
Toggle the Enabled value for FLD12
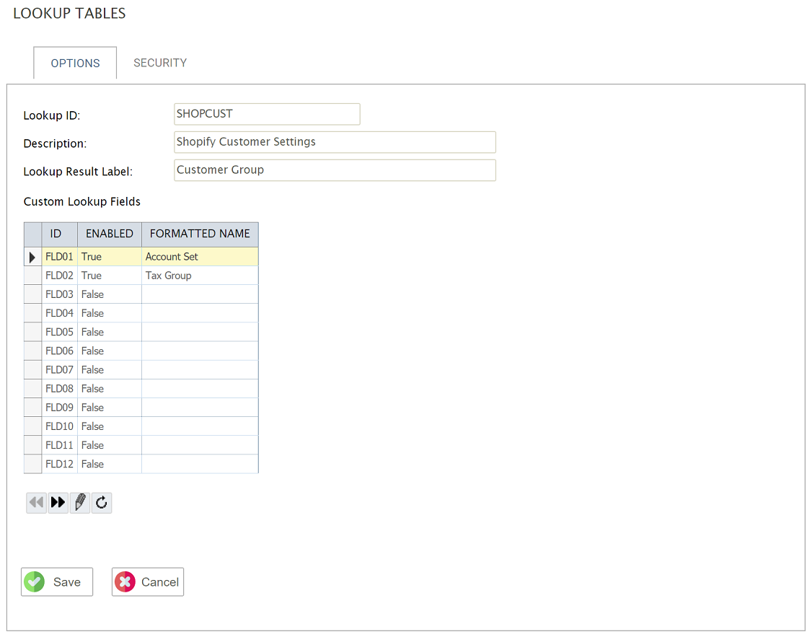coord(109,464)
